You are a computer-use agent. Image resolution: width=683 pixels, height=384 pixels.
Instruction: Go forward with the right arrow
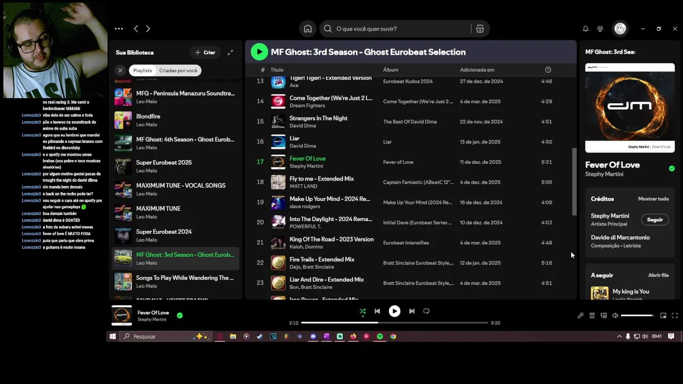(x=148, y=29)
